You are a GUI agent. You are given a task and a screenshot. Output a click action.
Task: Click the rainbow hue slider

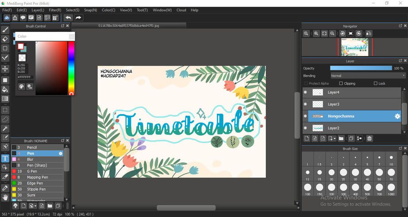[x=71, y=68]
